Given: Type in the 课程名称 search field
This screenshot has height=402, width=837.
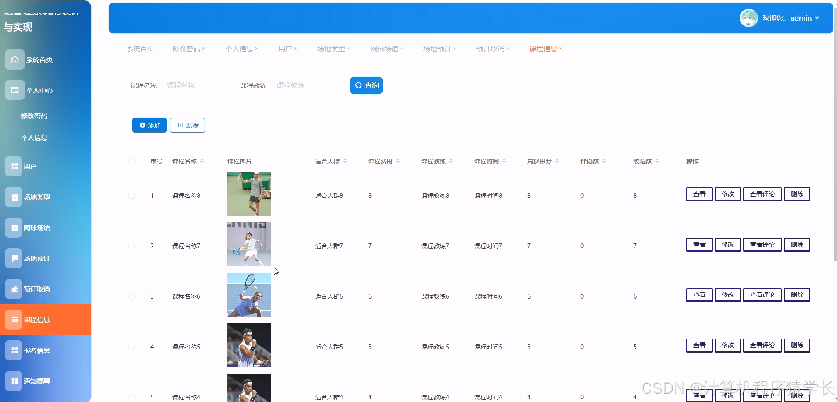Looking at the screenshot, I should pyautogui.click(x=193, y=85).
